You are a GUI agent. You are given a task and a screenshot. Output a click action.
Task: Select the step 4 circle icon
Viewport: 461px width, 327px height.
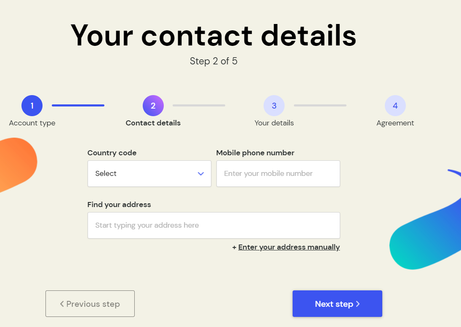[x=395, y=106]
